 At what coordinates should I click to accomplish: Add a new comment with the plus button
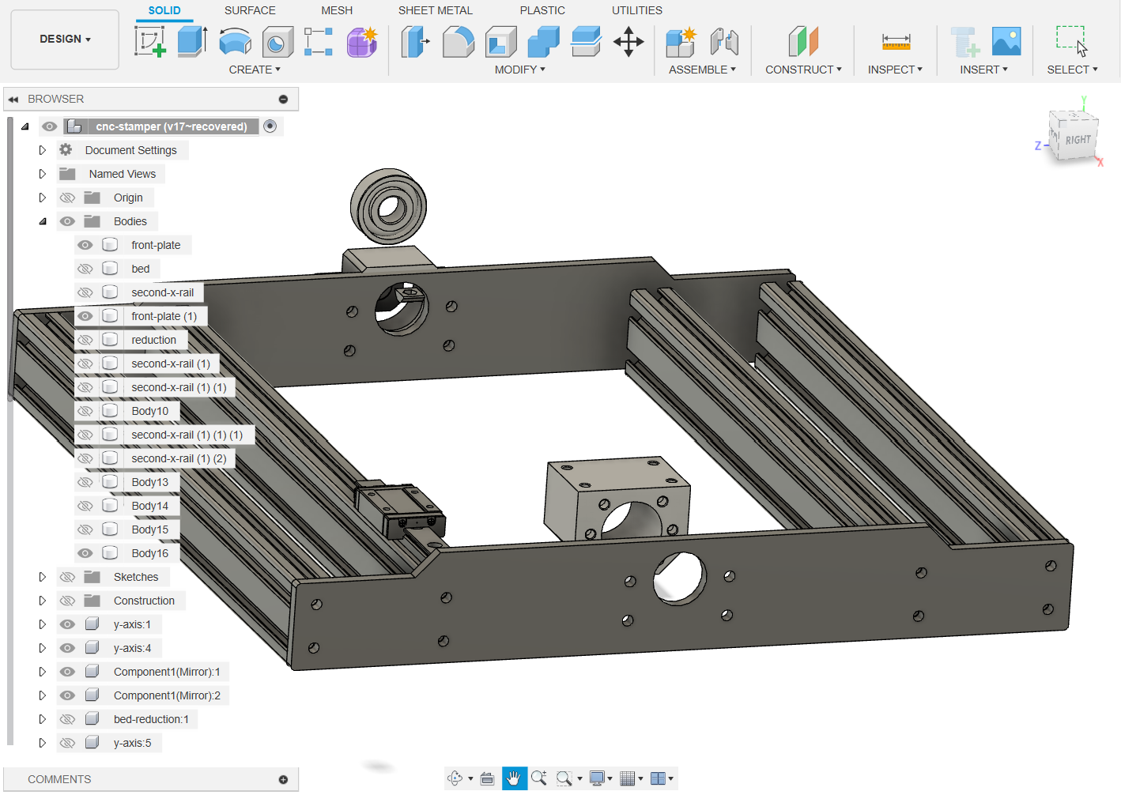(282, 779)
